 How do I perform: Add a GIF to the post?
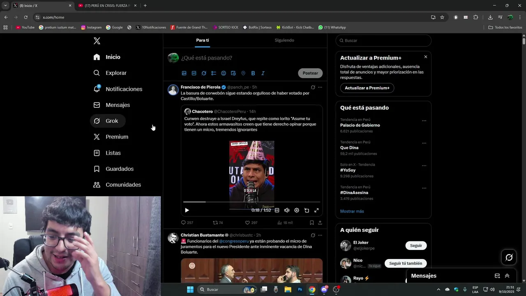pyautogui.click(x=194, y=73)
